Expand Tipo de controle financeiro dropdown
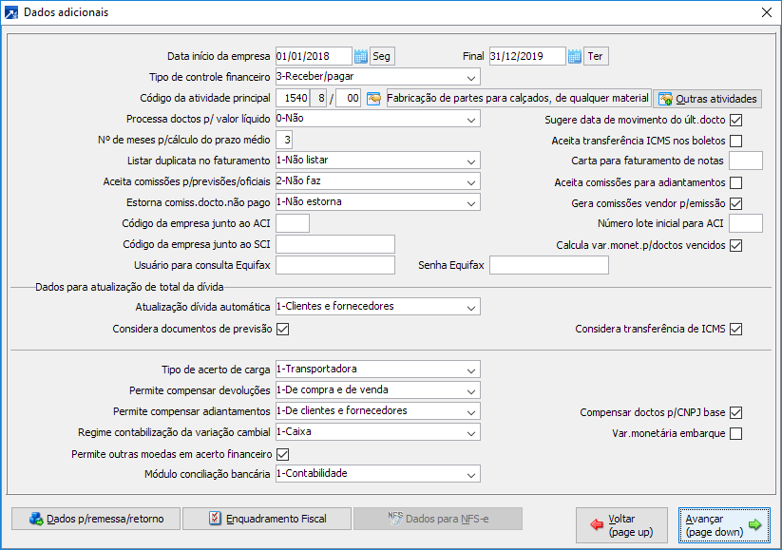The height and width of the screenshot is (550, 782). point(377,77)
